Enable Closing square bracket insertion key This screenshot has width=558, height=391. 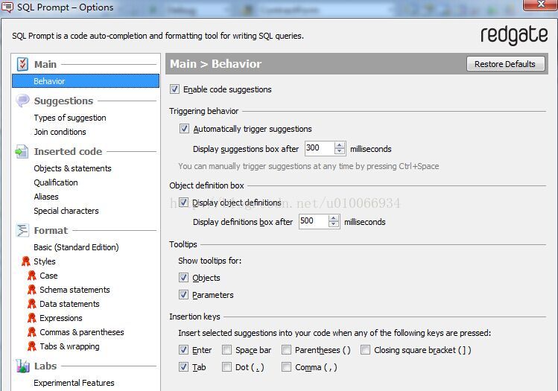pos(365,350)
